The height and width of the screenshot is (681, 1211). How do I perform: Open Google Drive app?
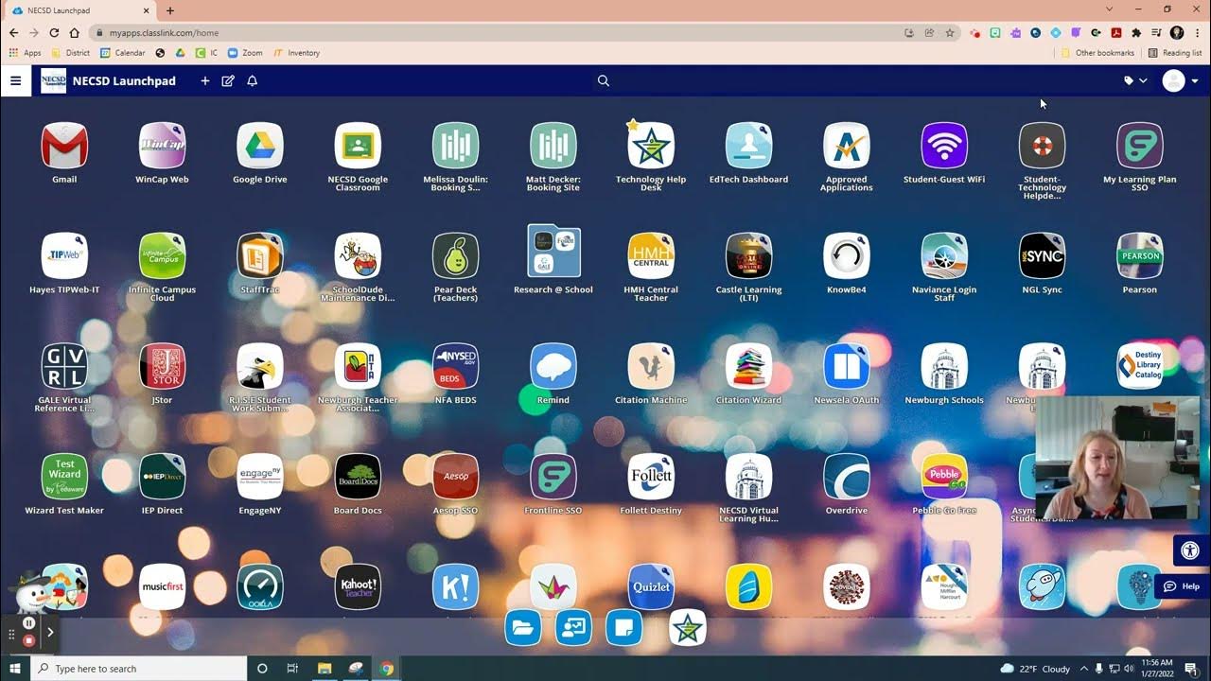[x=260, y=146]
